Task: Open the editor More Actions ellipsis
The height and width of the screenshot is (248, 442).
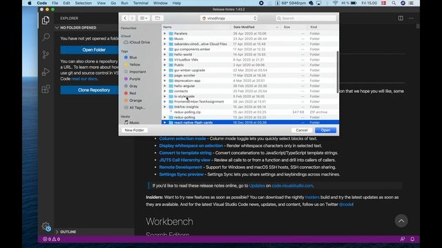Action: point(412,19)
